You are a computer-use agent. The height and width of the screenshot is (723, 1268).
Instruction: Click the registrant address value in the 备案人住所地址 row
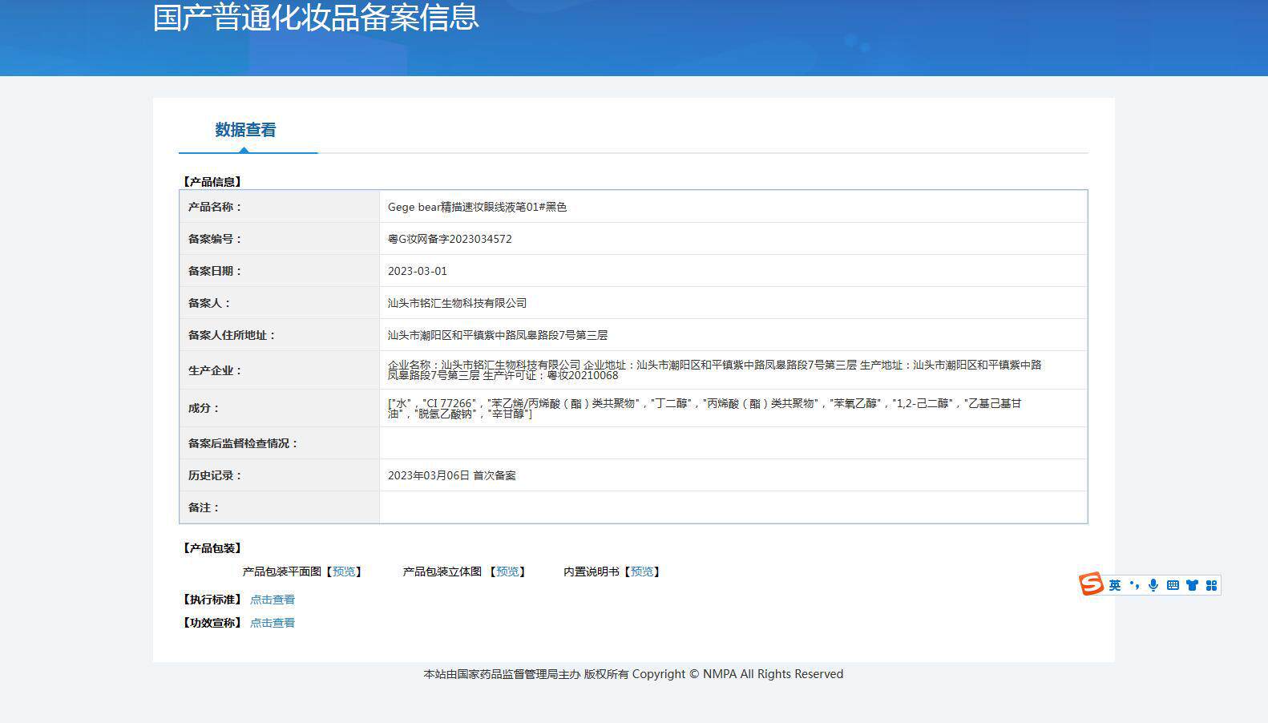point(498,335)
